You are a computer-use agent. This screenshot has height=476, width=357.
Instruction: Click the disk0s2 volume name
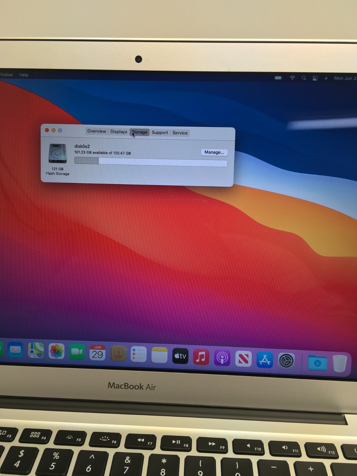tap(82, 146)
